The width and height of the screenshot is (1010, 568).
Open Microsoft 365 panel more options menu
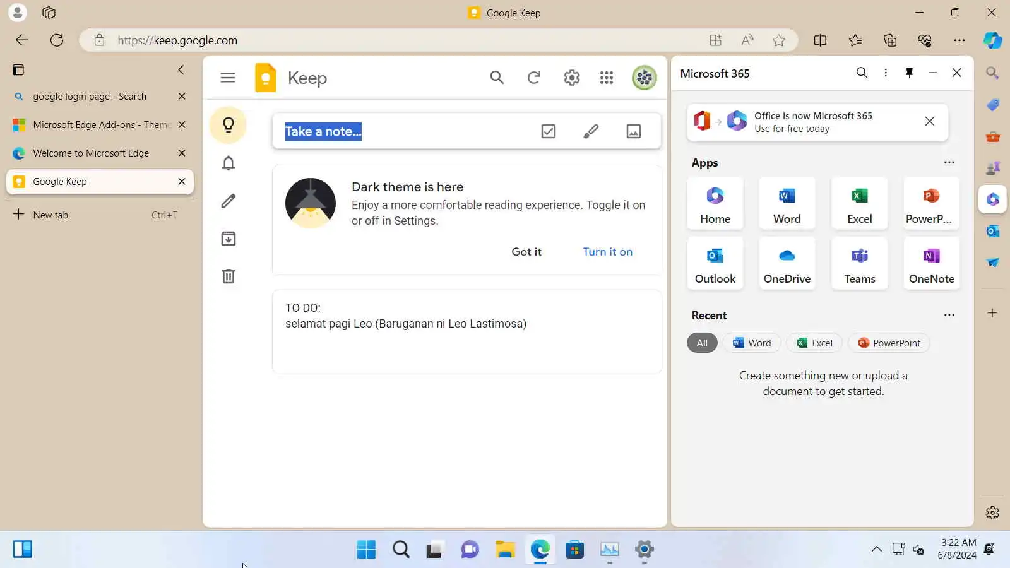[886, 73]
